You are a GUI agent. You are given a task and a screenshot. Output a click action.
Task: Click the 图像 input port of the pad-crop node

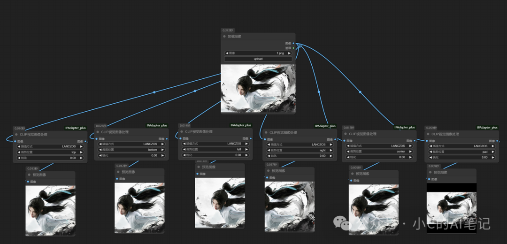427,141
